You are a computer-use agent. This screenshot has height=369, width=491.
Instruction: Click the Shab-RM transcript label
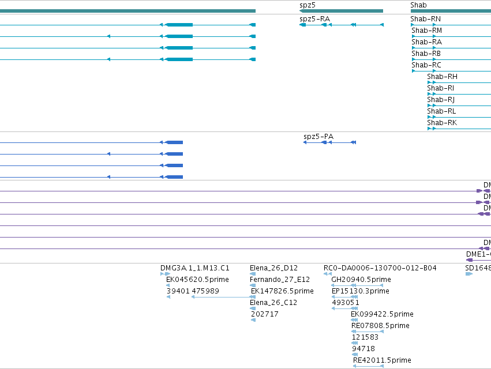(x=426, y=31)
